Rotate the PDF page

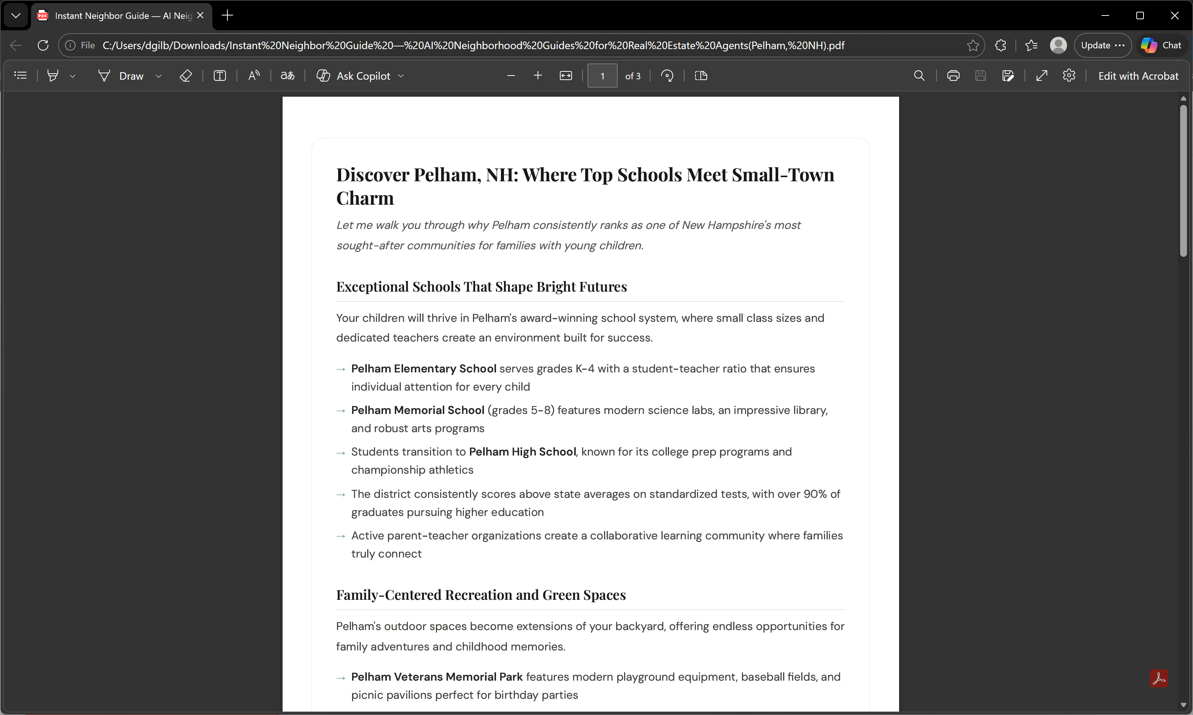pyautogui.click(x=667, y=76)
